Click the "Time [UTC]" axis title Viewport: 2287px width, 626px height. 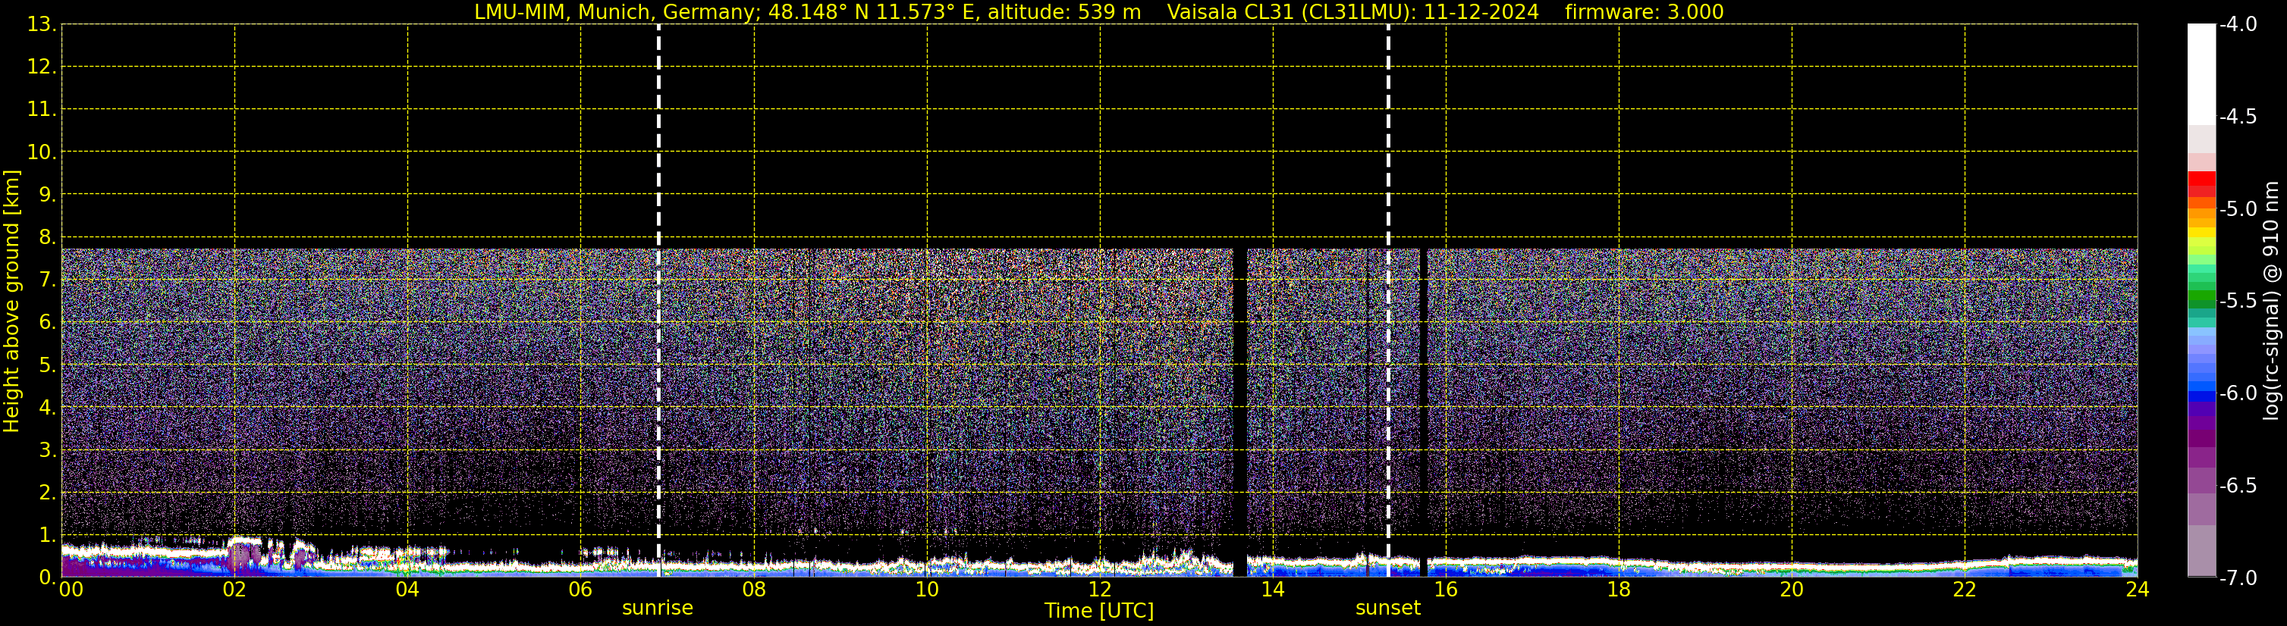1099,611
